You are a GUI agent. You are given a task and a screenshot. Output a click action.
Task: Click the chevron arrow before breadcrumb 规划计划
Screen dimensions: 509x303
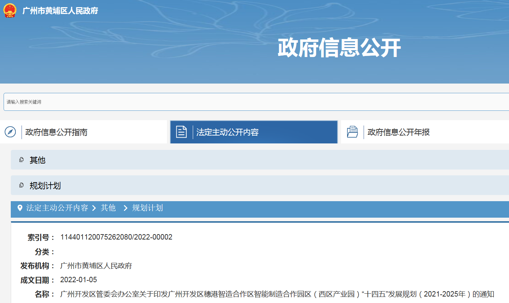125,208
